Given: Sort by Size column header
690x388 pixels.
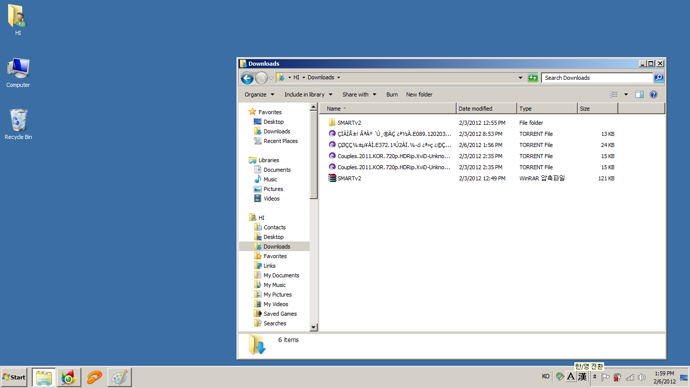Looking at the screenshot, I should (598, 109).
